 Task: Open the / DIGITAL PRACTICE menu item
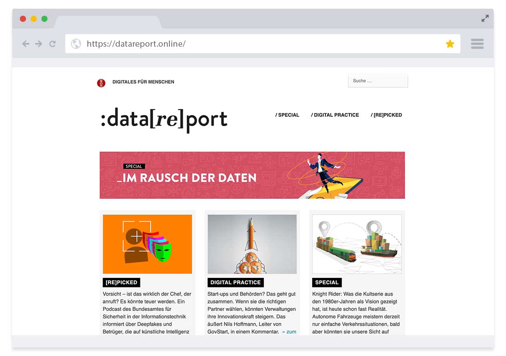click(x=335, y=115)
